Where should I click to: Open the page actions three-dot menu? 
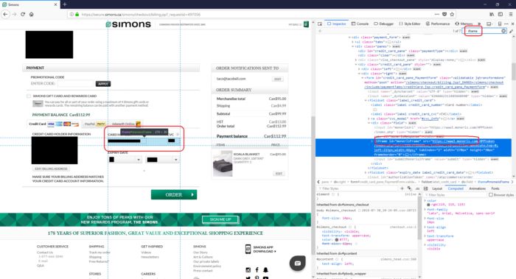[436, 14]
